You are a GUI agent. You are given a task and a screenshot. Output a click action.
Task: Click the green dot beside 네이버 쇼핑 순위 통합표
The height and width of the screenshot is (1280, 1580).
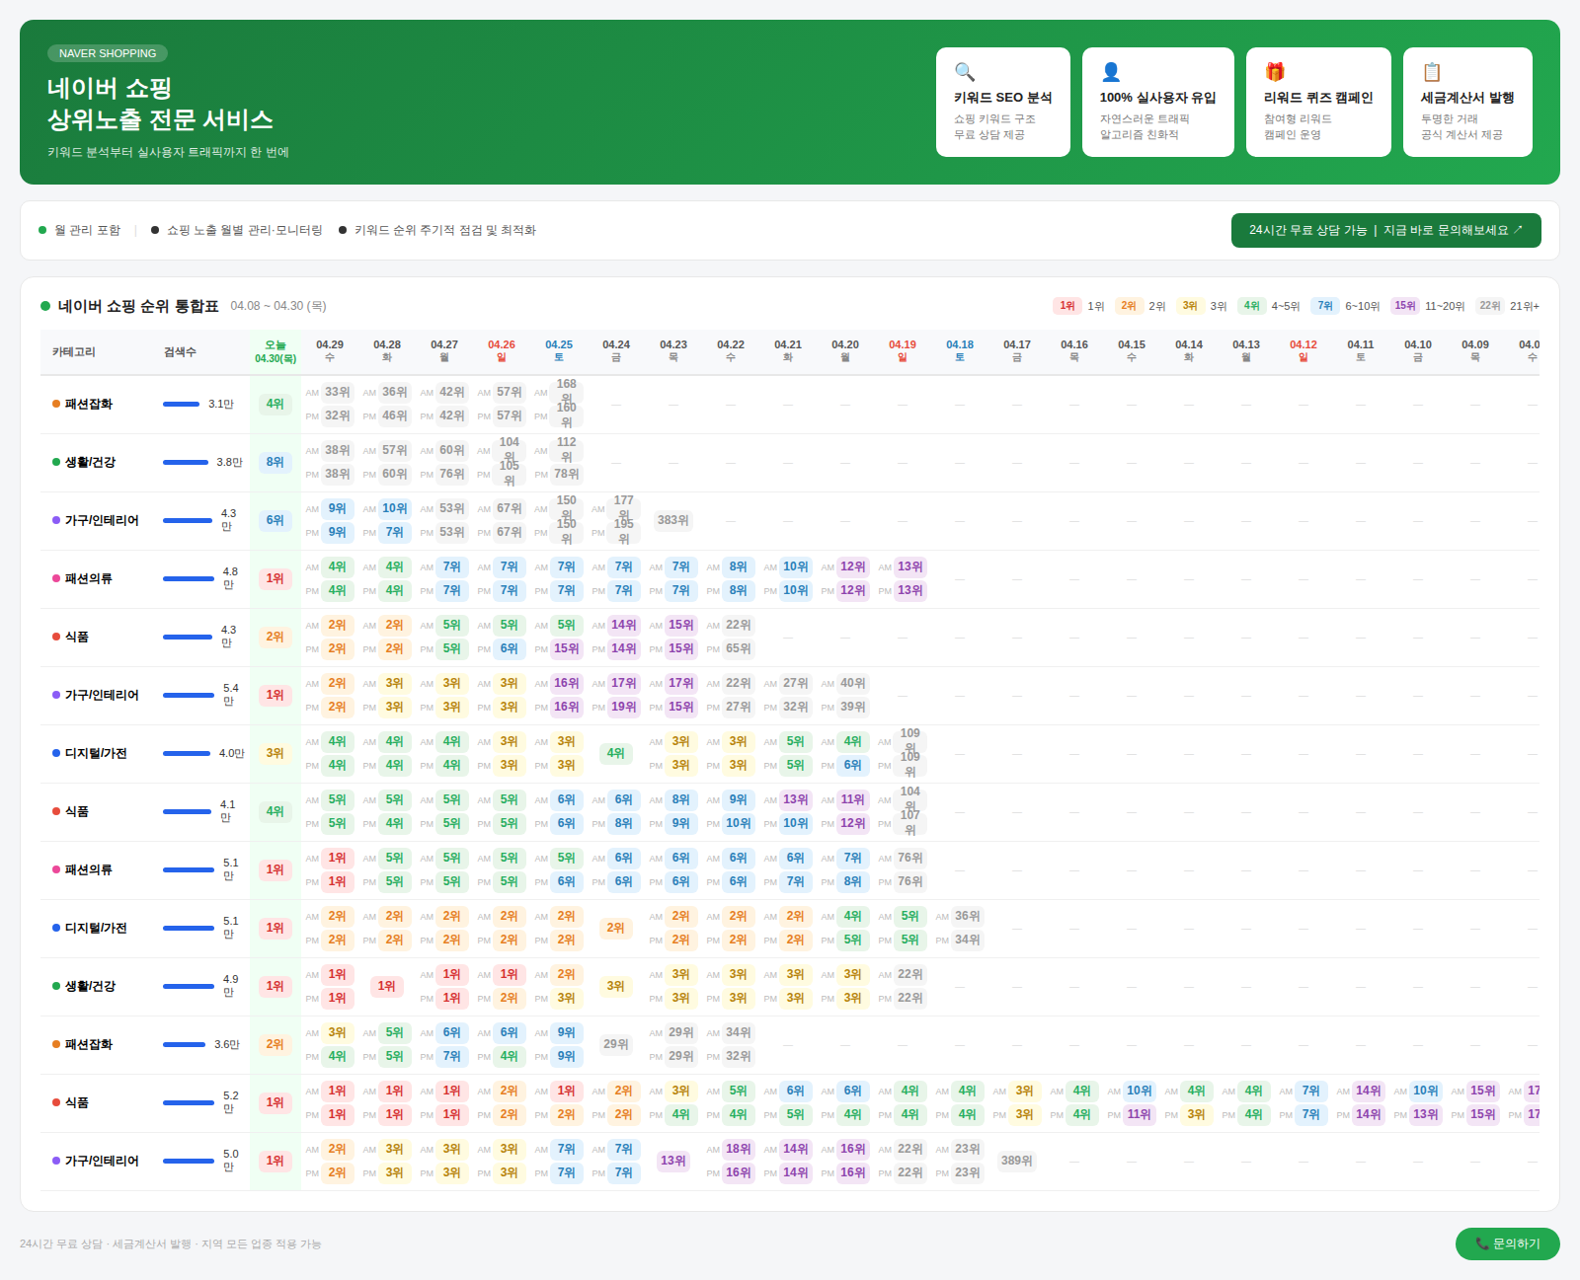click(45, 306)
